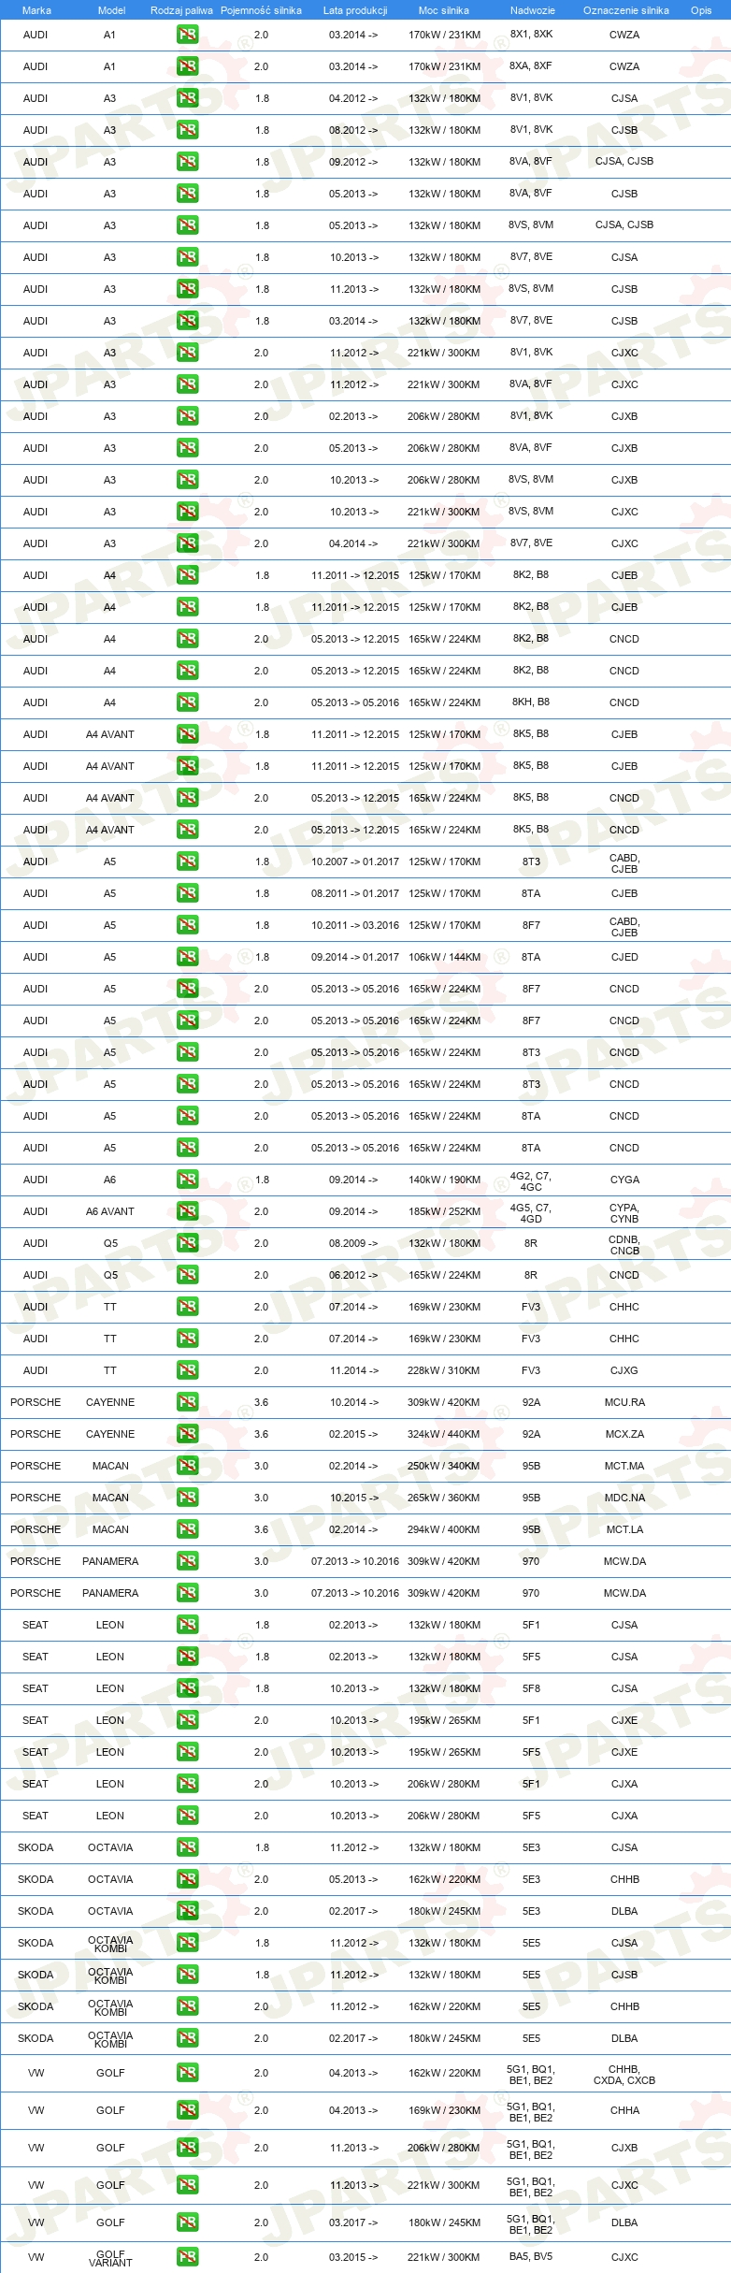731x2273 pixels.
Task: Select engine code MCU.RA cell
Action: click(x=624, y=1402)
